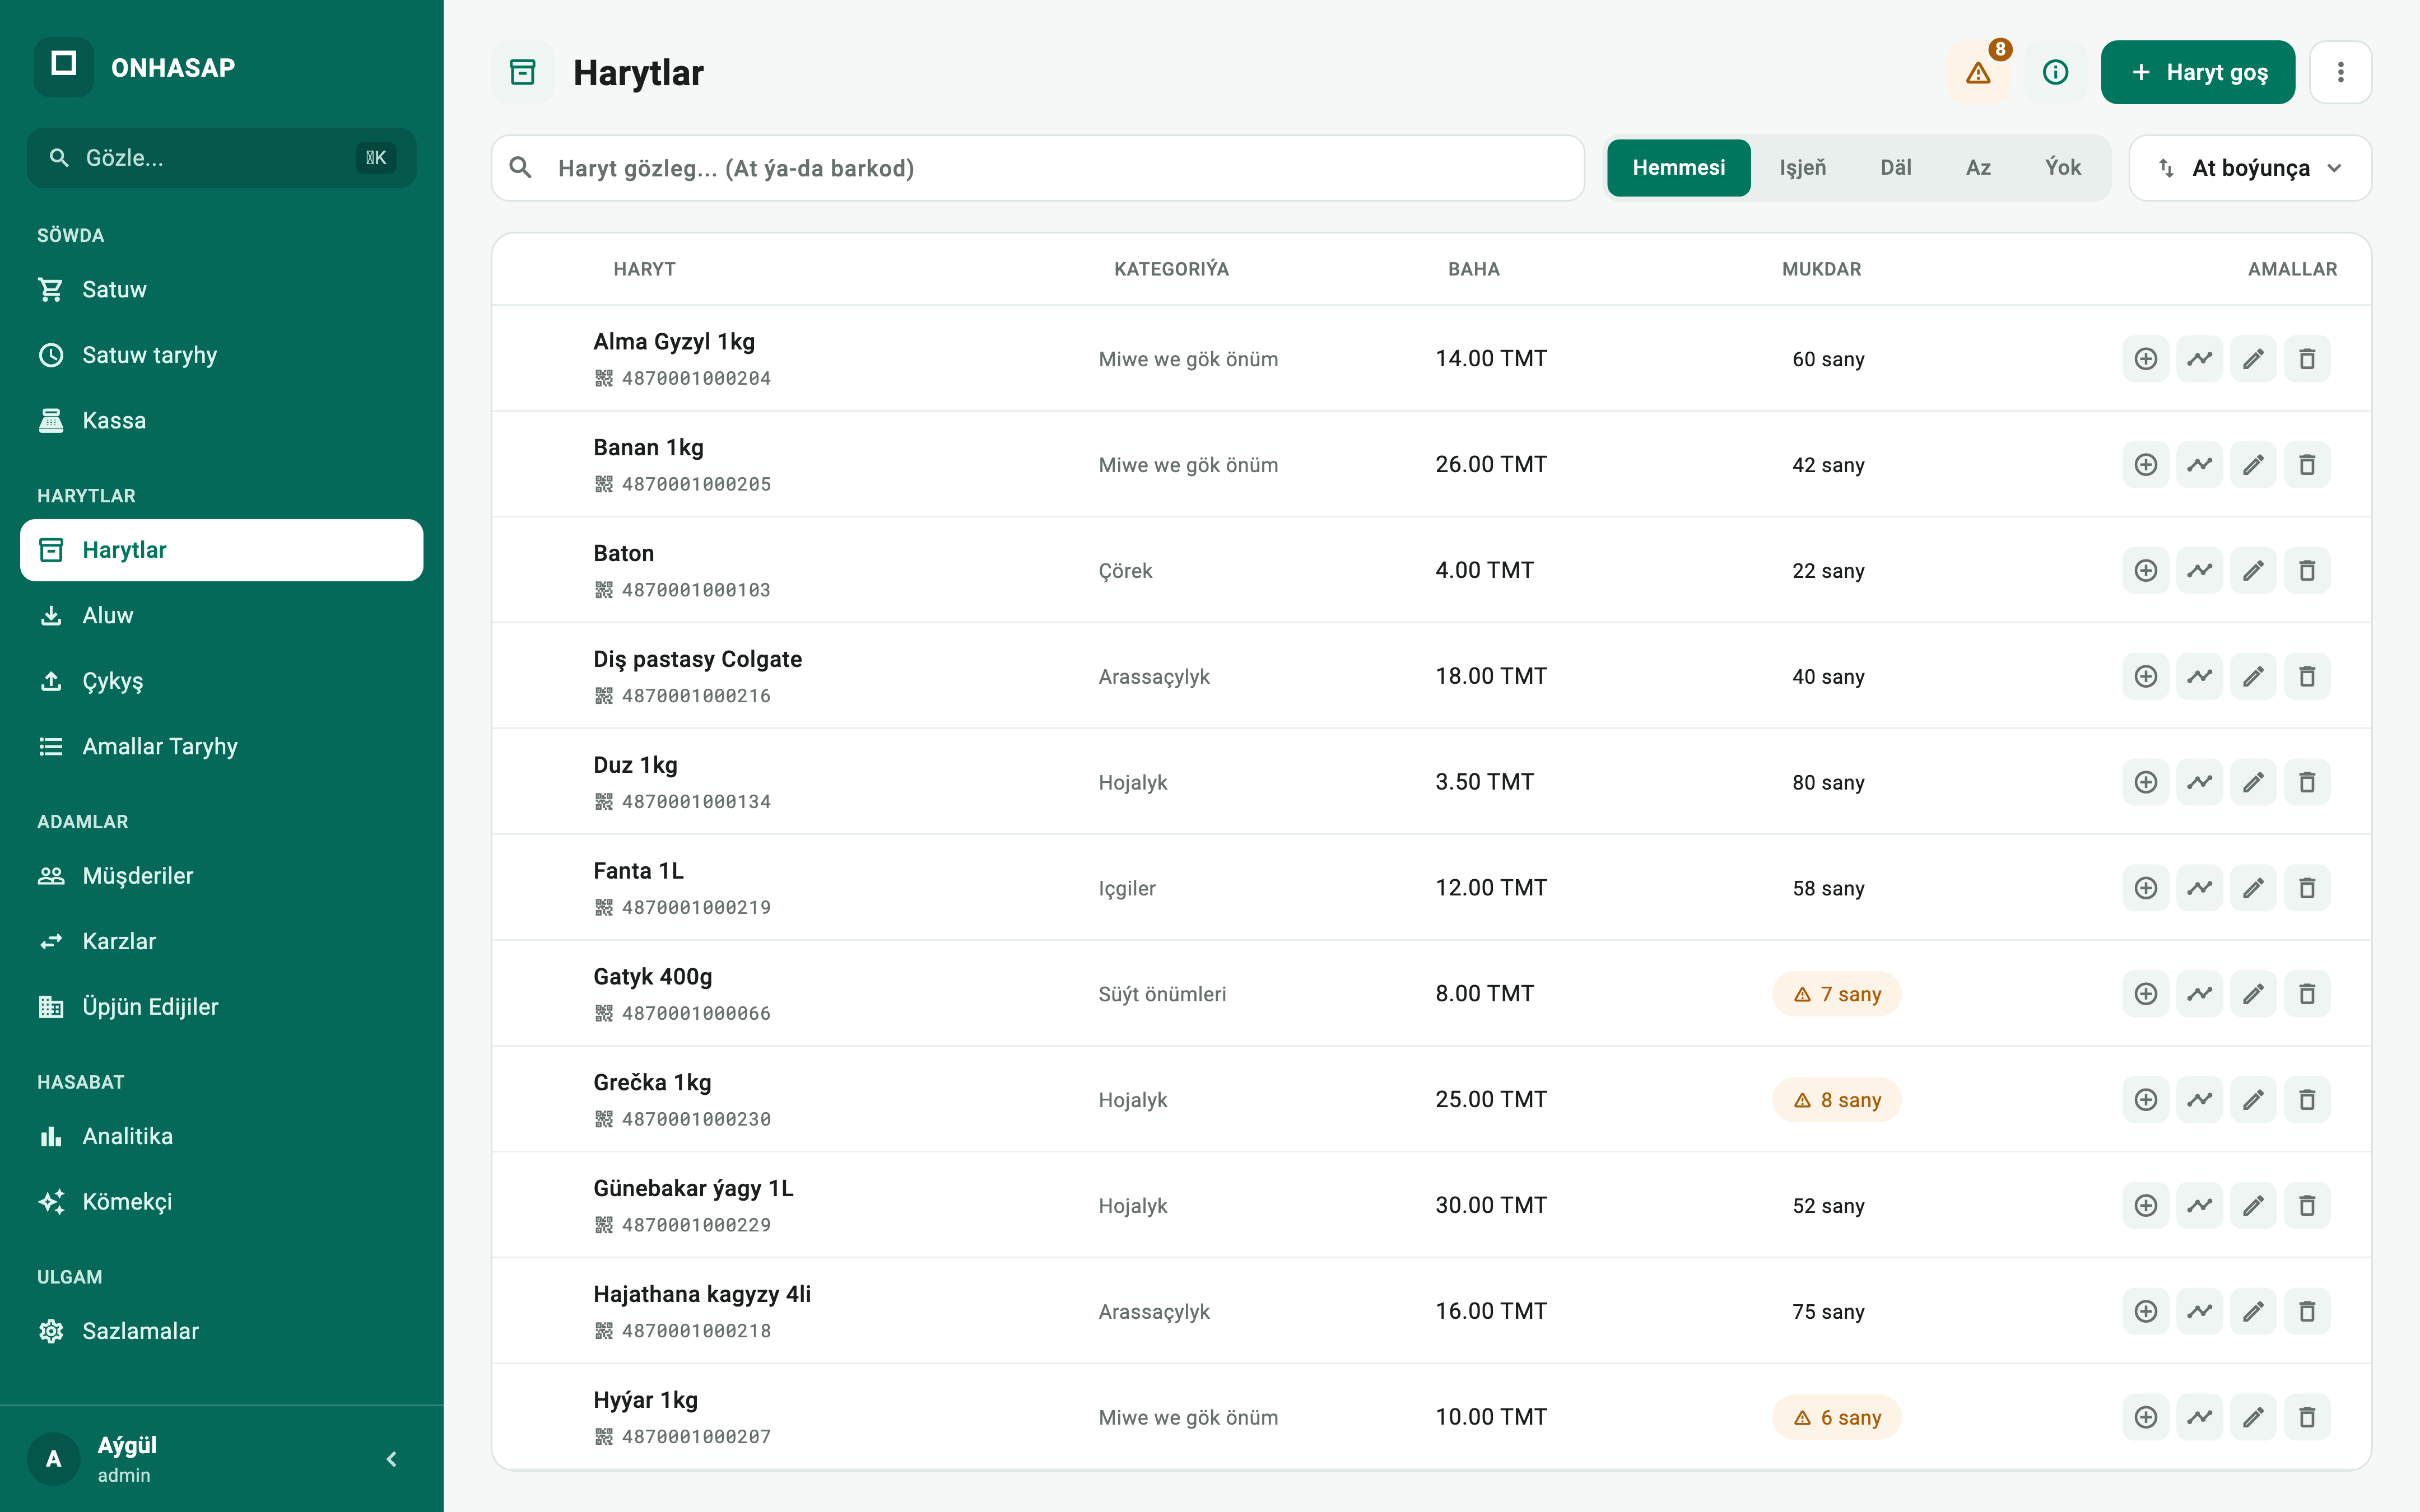The image size is (2420, 1512).
Task: Delete Grečka 1kg product
Action: [x=2307, y=1100]
